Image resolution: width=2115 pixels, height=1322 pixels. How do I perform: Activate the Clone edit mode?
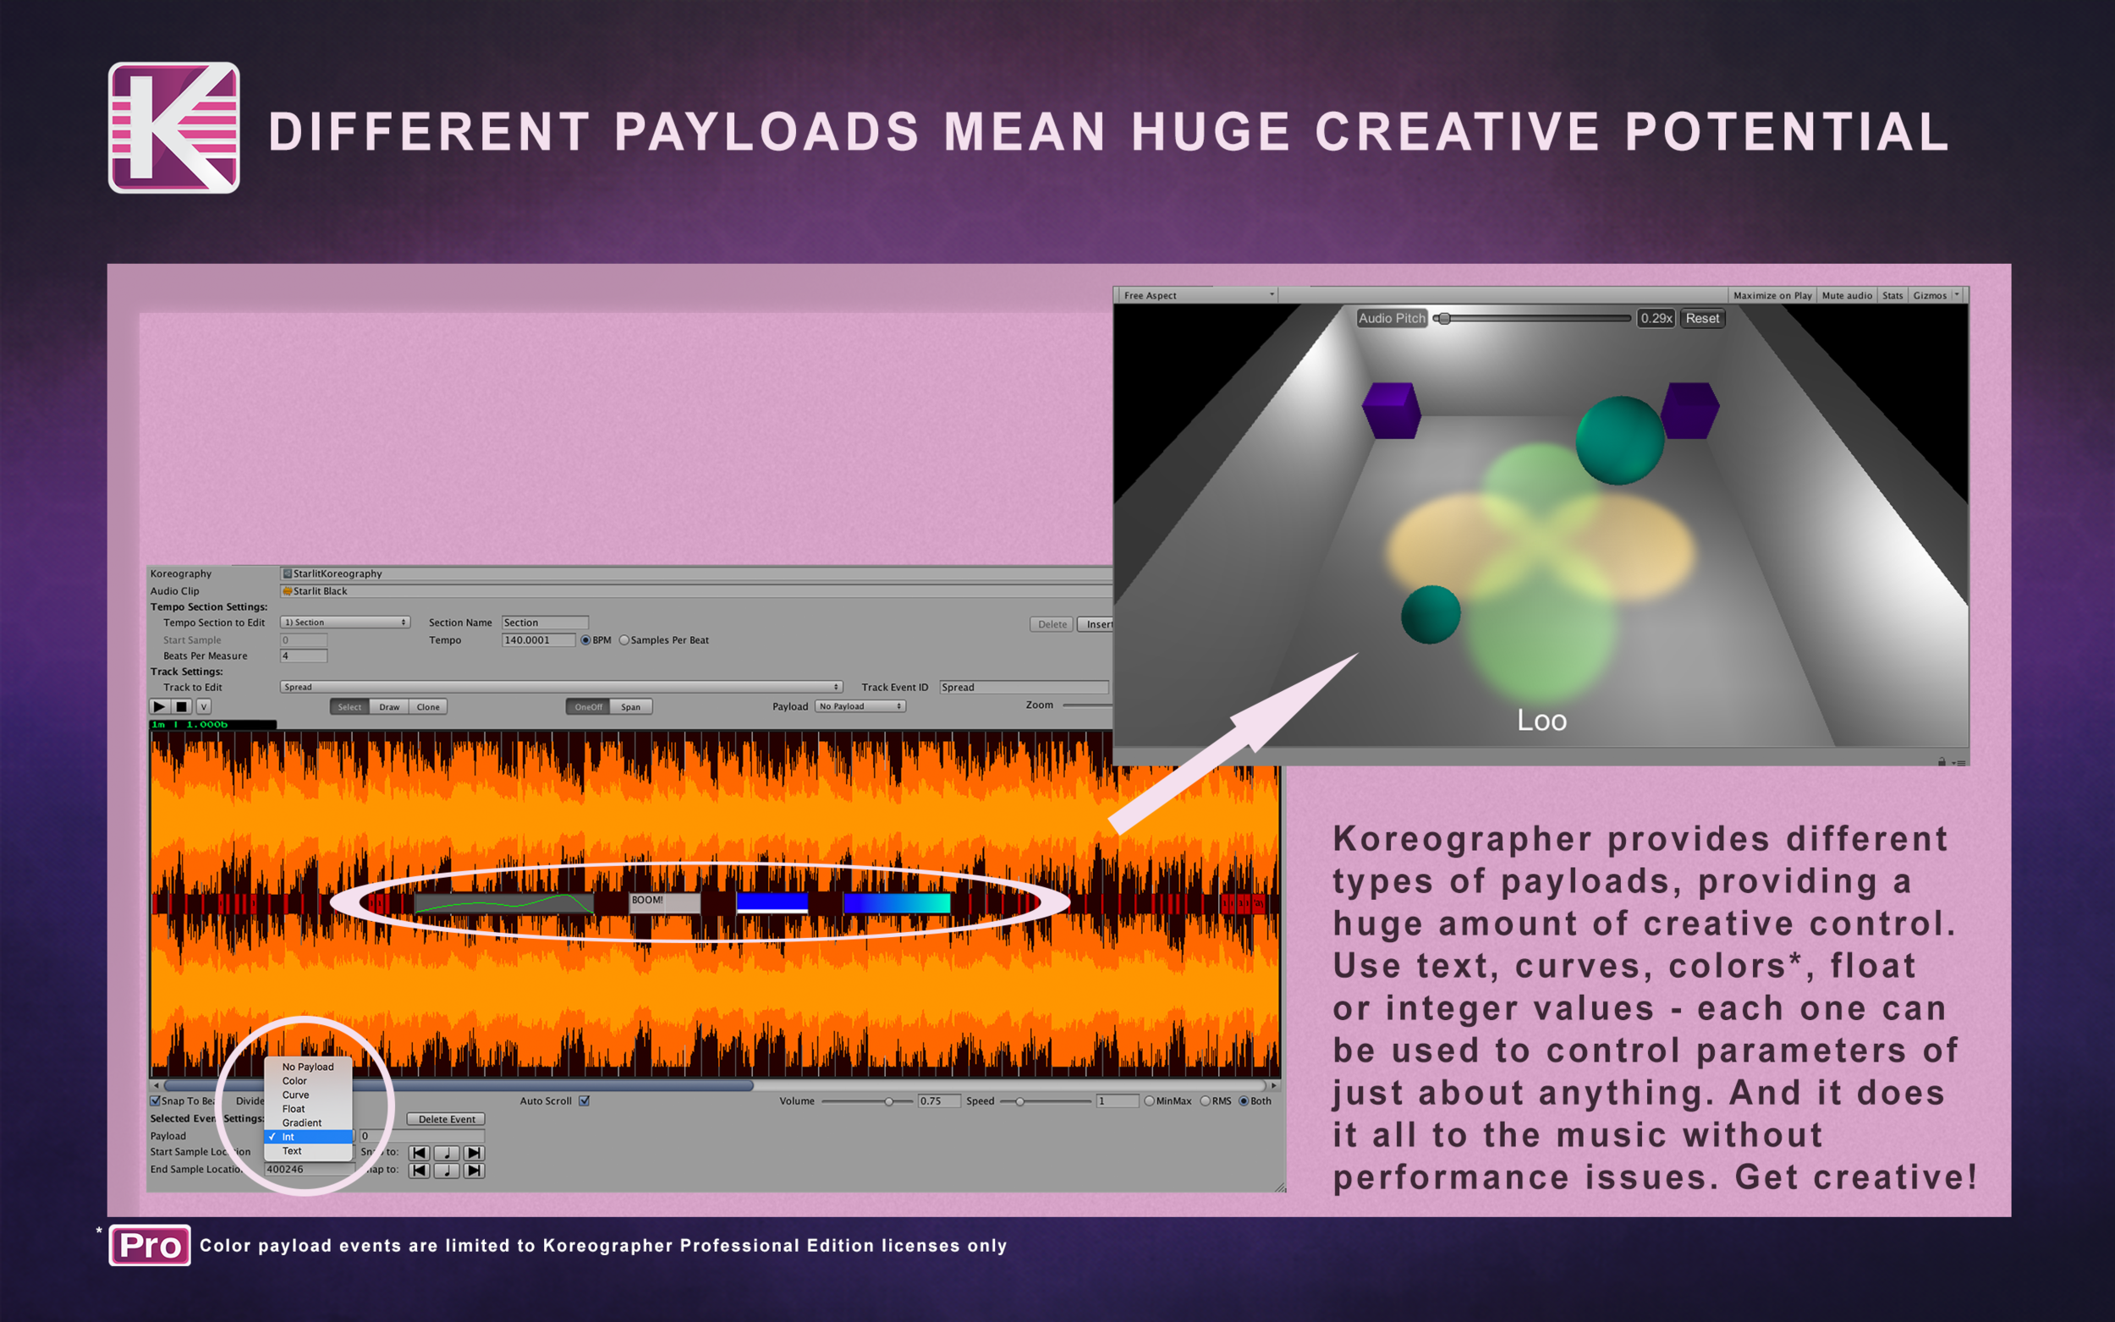point(428,706)
